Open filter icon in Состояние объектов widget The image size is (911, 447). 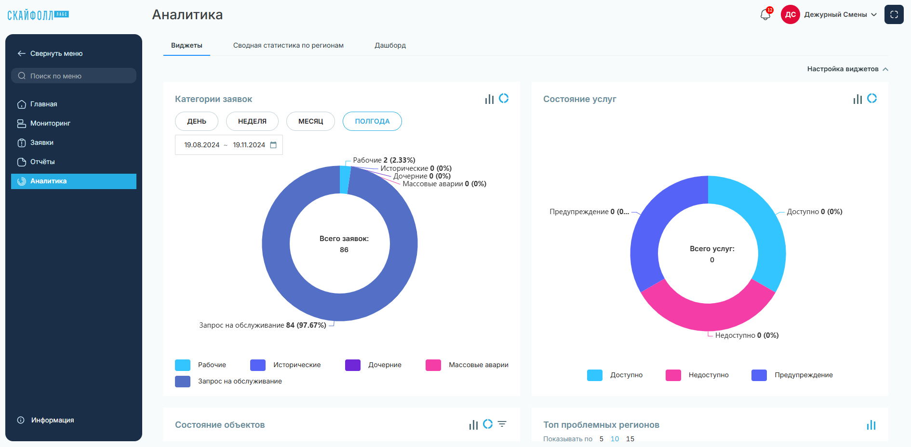tap(502, 424)
